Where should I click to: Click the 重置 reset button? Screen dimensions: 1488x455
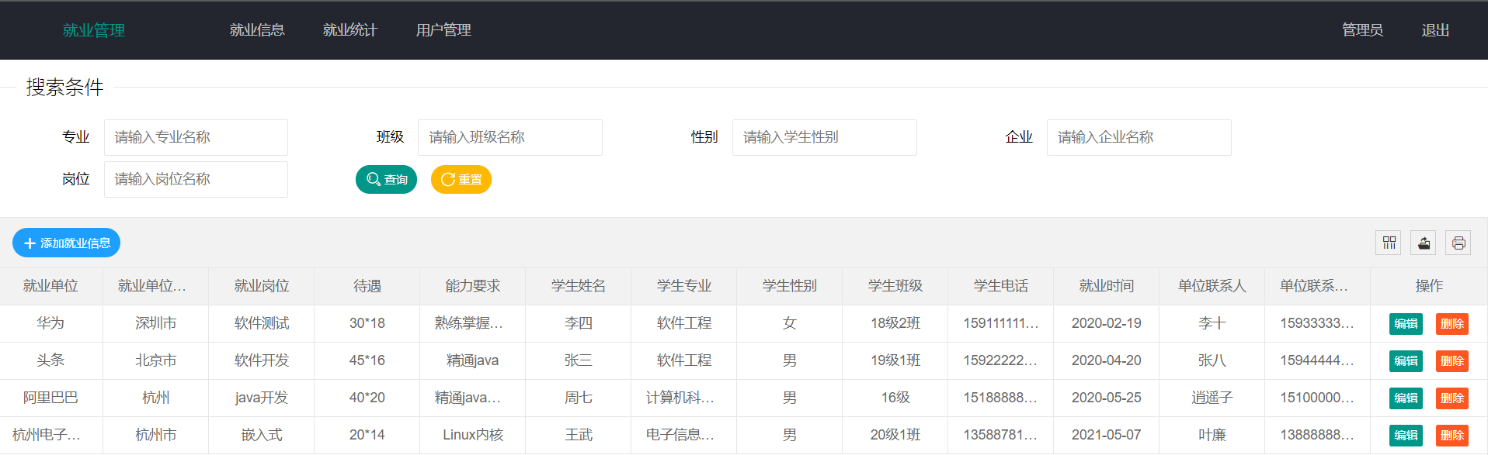(x=461, y=179)
